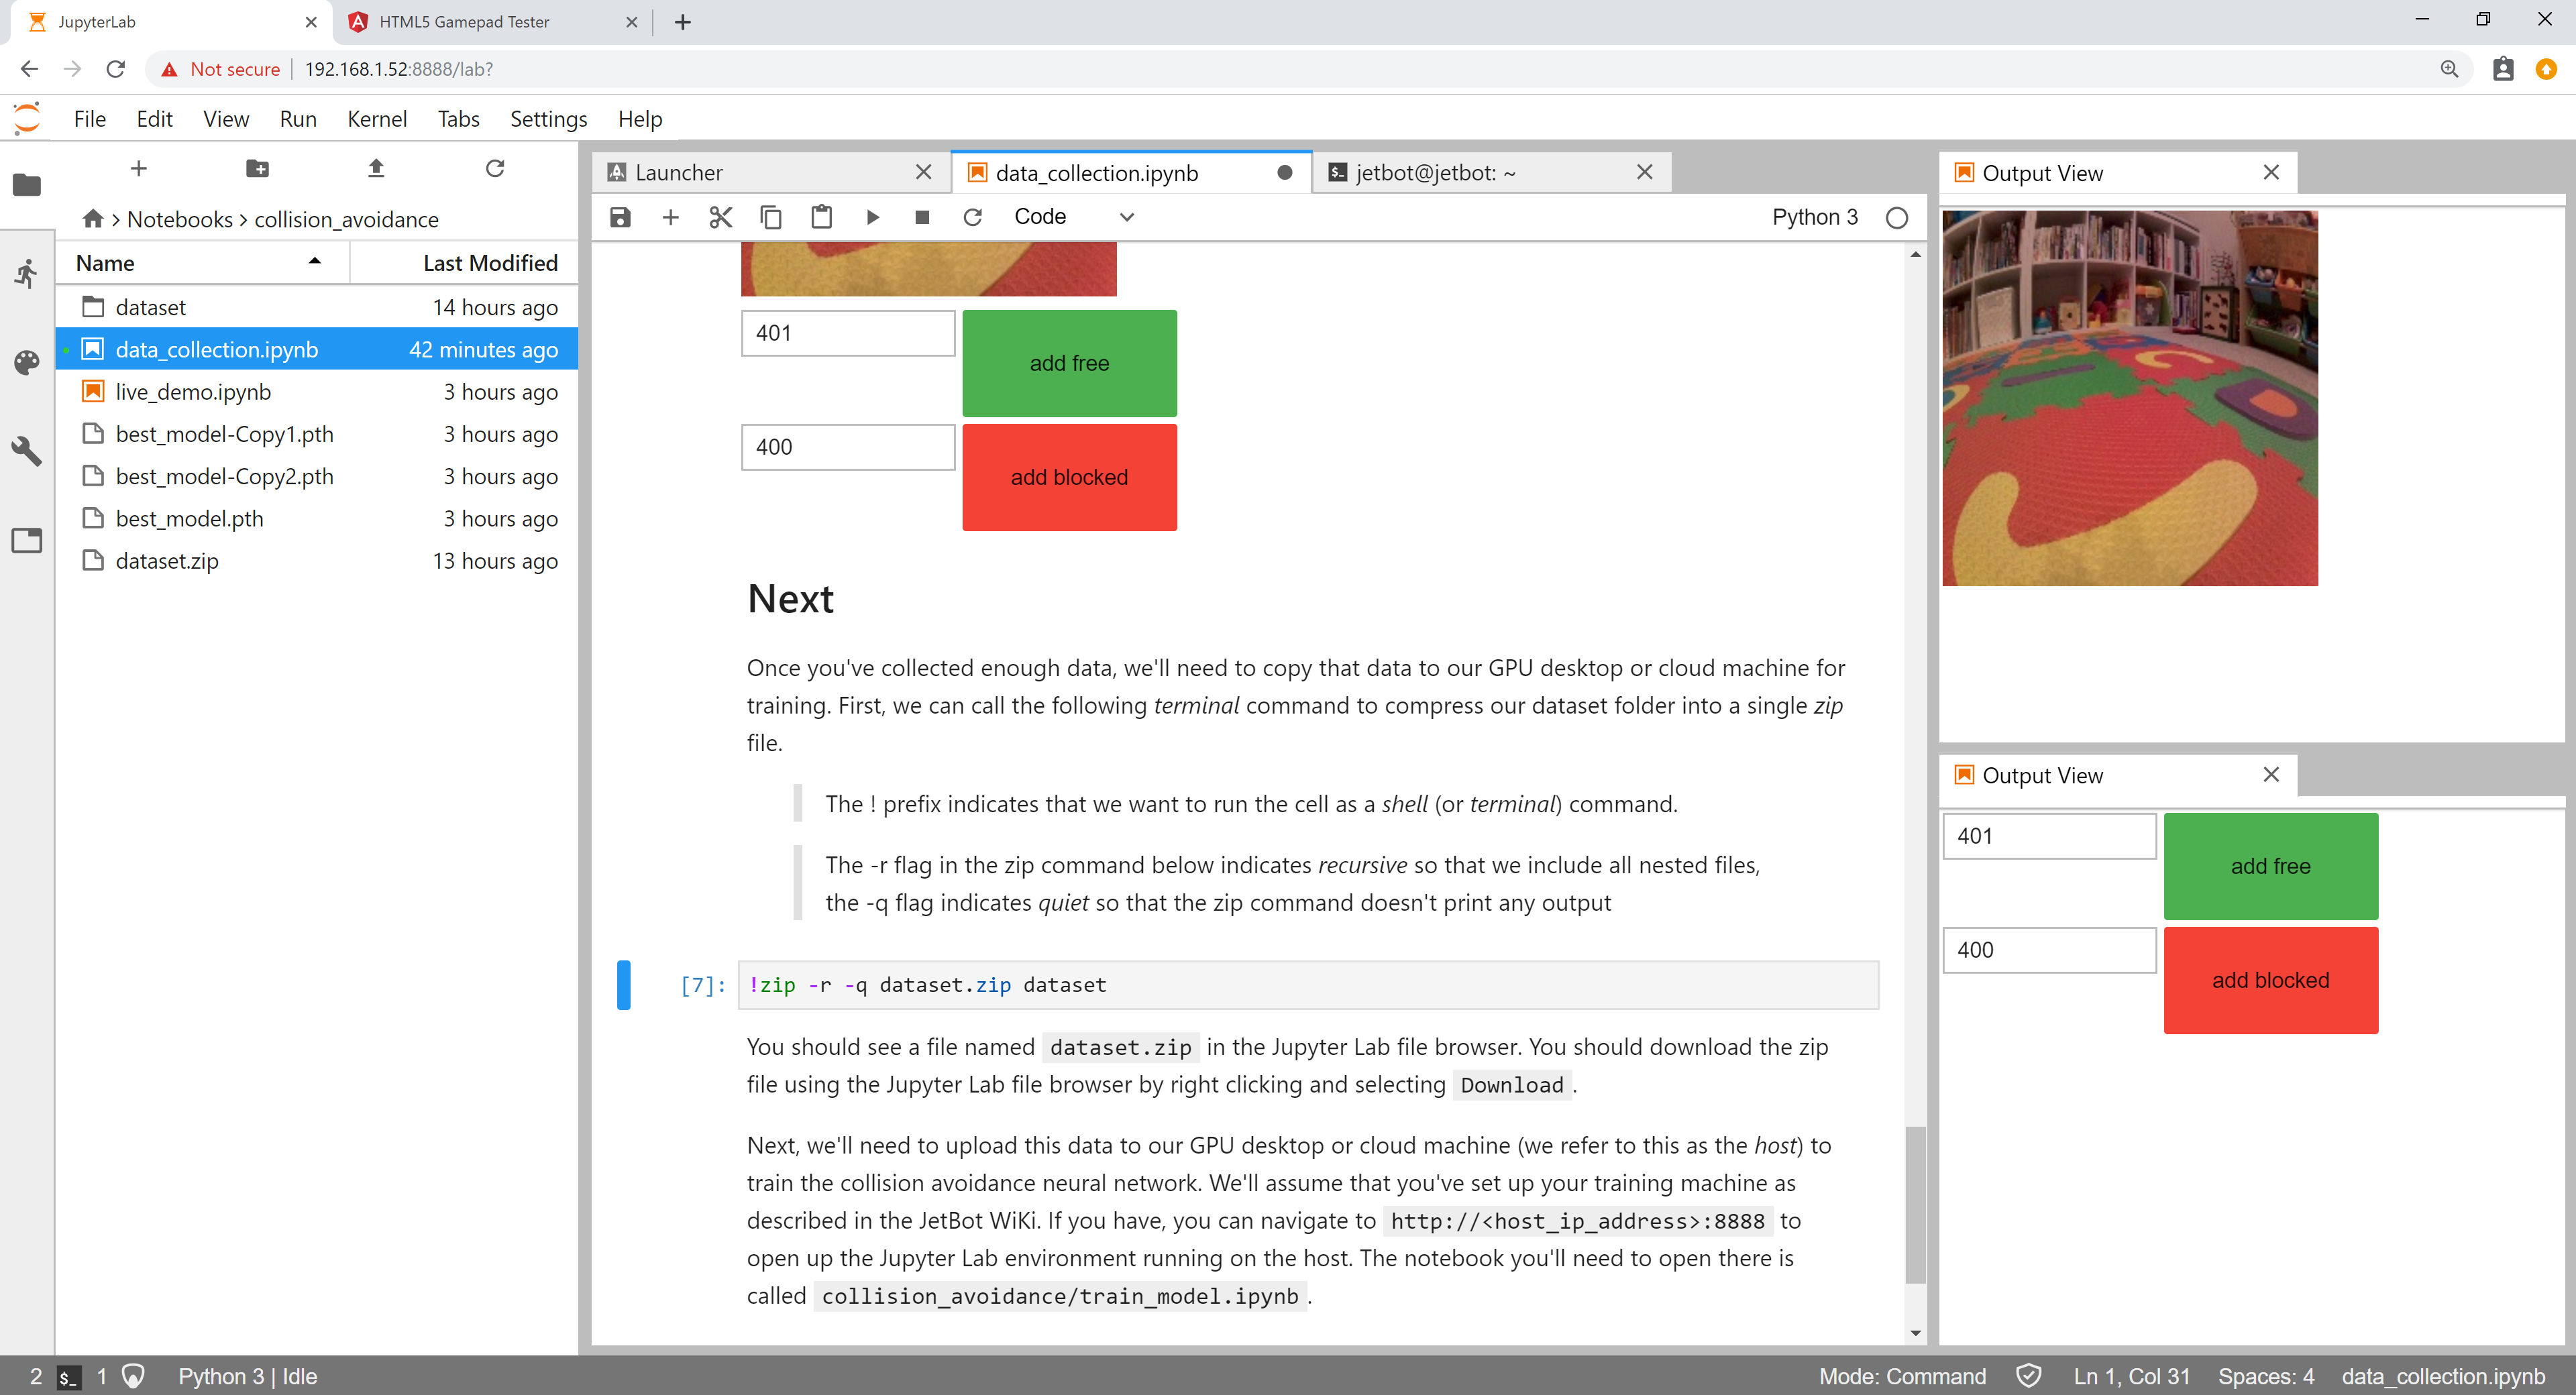Screen dimensions: 2576x1395
Task: Cut selected cells with the scissors icon
Action: point(720,217)
